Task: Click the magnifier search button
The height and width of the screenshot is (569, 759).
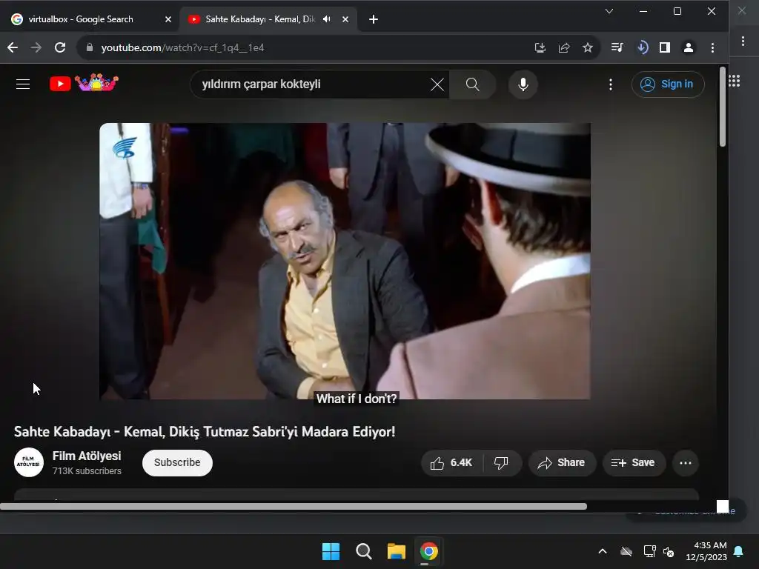Action: click(472, 84)
